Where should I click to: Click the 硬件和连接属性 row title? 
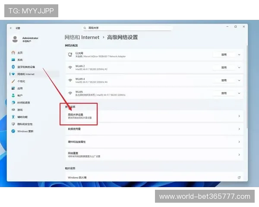[77, 142]
